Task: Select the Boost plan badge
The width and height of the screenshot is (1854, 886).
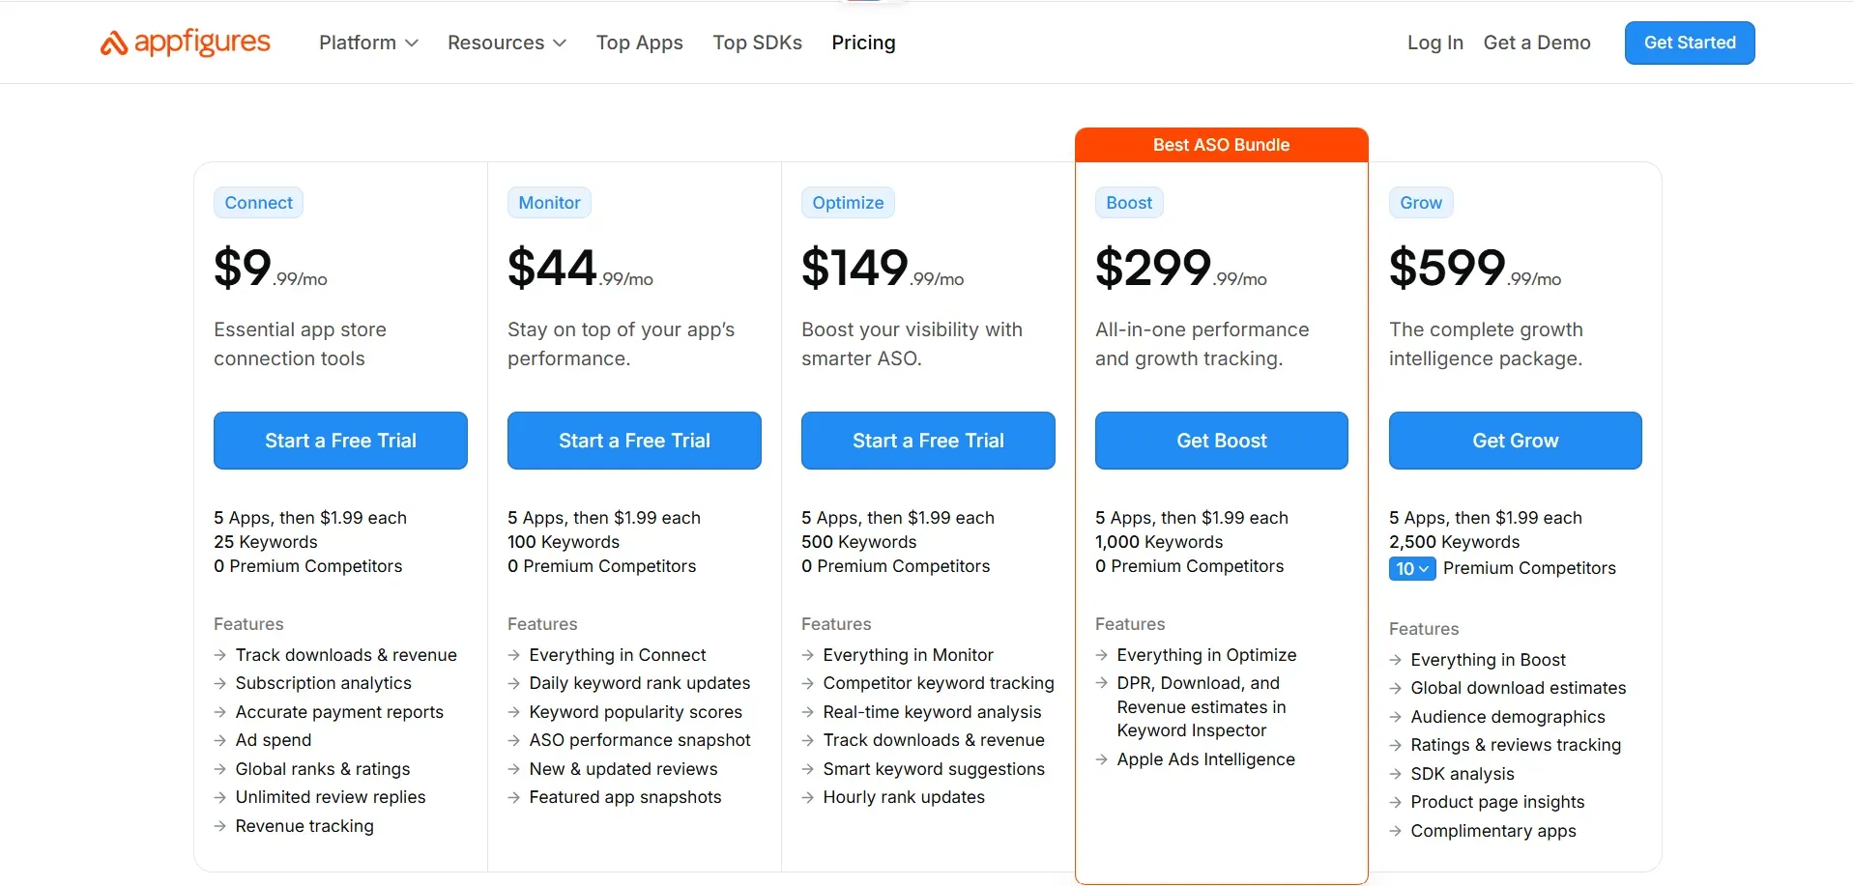Action: tap(1128, 202)
